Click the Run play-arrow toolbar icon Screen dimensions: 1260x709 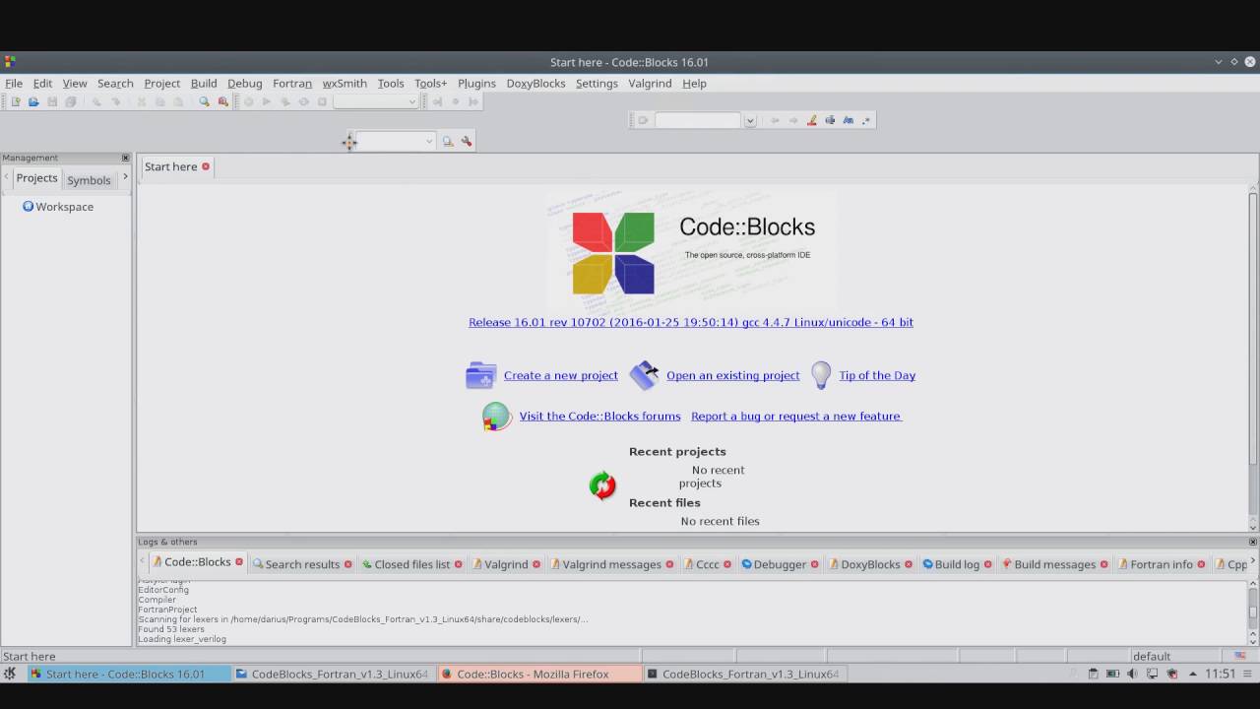point(266,101)
